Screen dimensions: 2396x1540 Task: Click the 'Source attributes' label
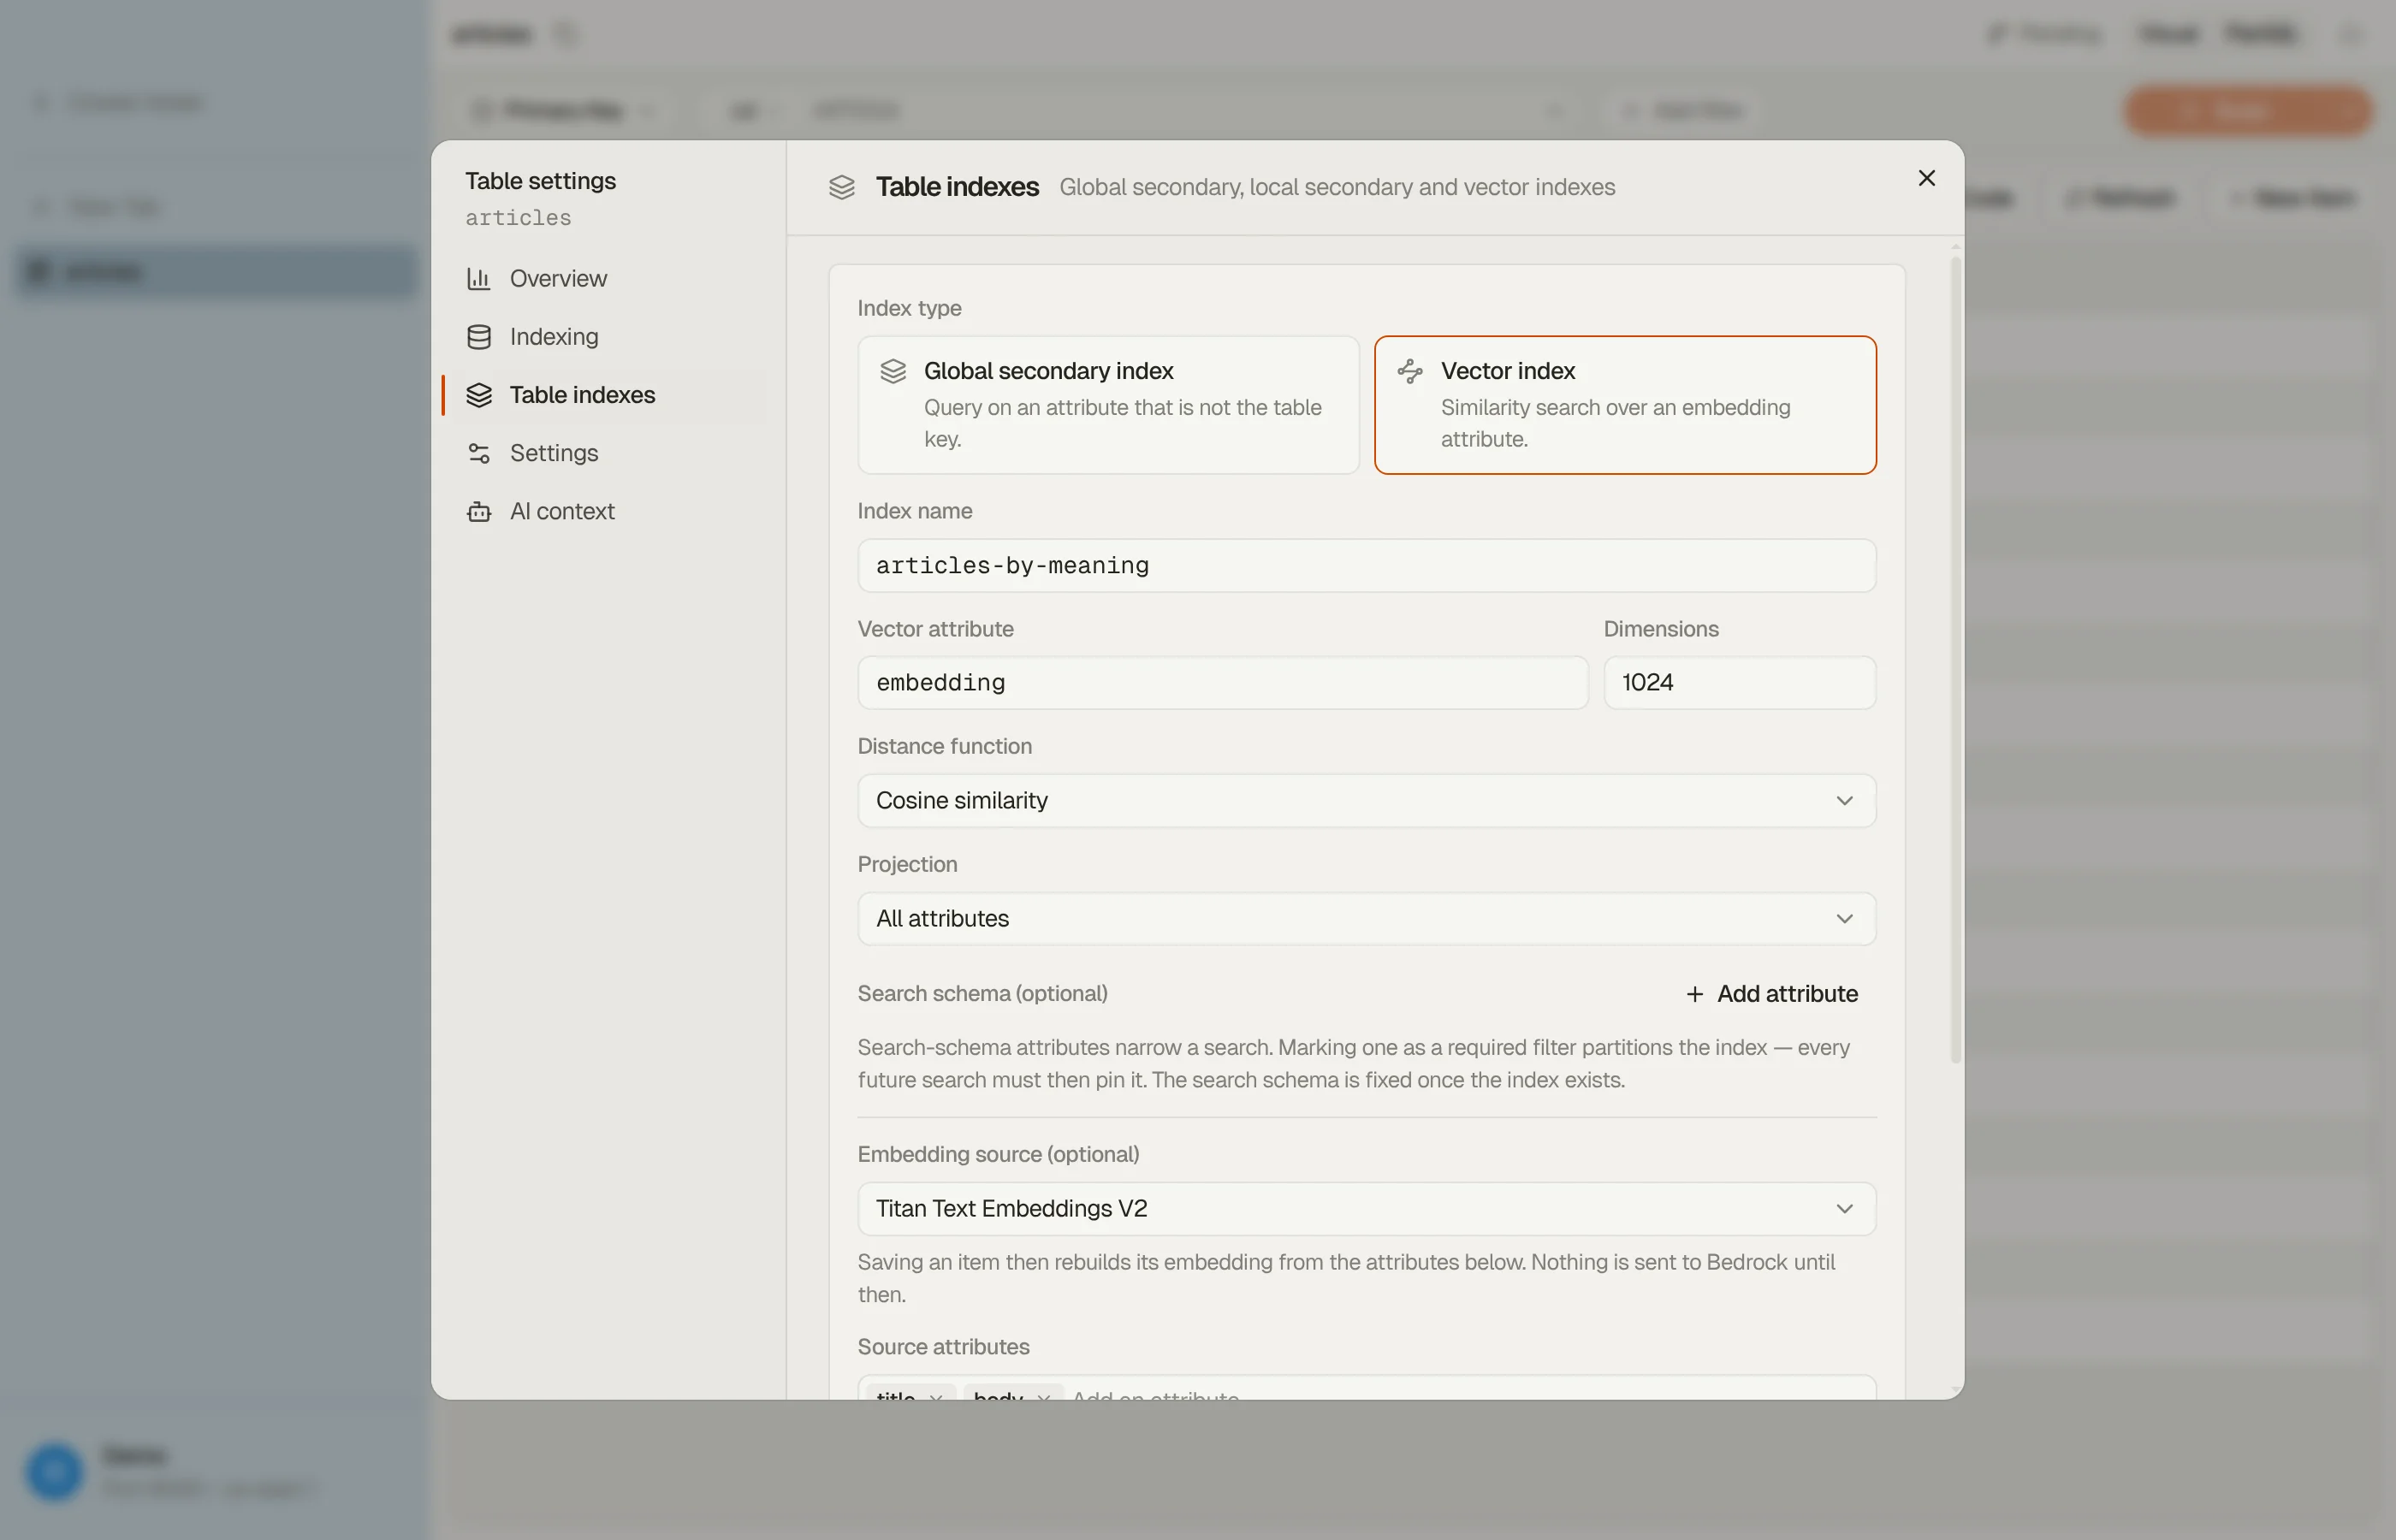(943, 1346)
